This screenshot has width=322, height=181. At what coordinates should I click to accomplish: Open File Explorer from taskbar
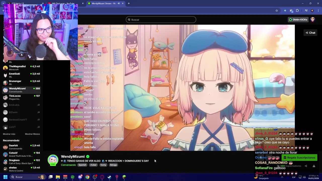click(58, 177)
